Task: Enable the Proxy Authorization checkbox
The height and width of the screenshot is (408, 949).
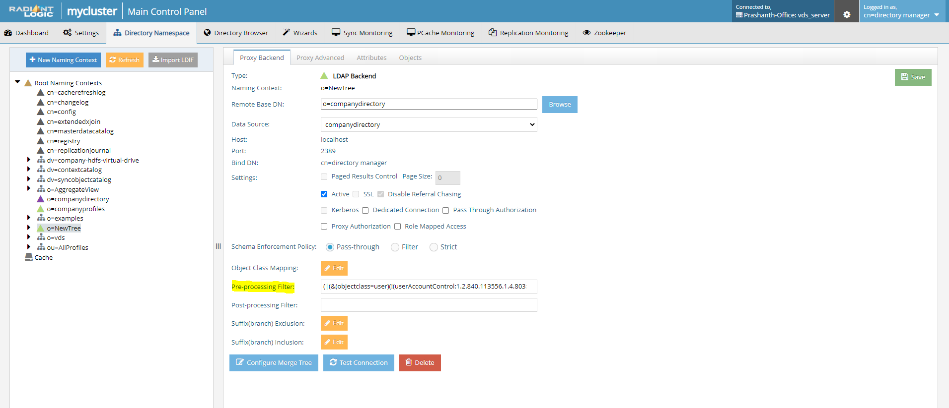Action: [x=324, y=227]
